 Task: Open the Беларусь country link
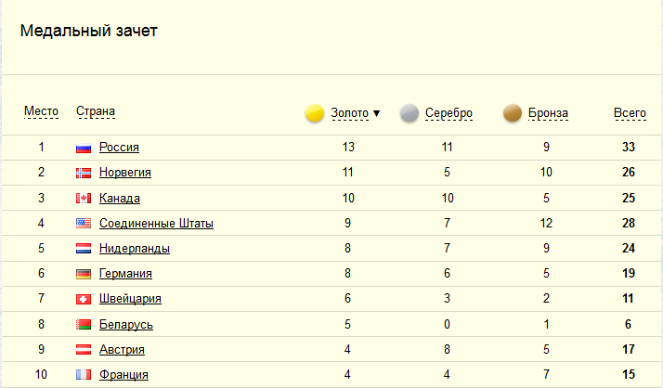[125, 325]
